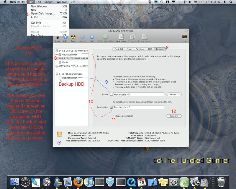This screenshot has height=189, width=236.
Task: Choose Close from the File menu
Action: tap(49, 17)
